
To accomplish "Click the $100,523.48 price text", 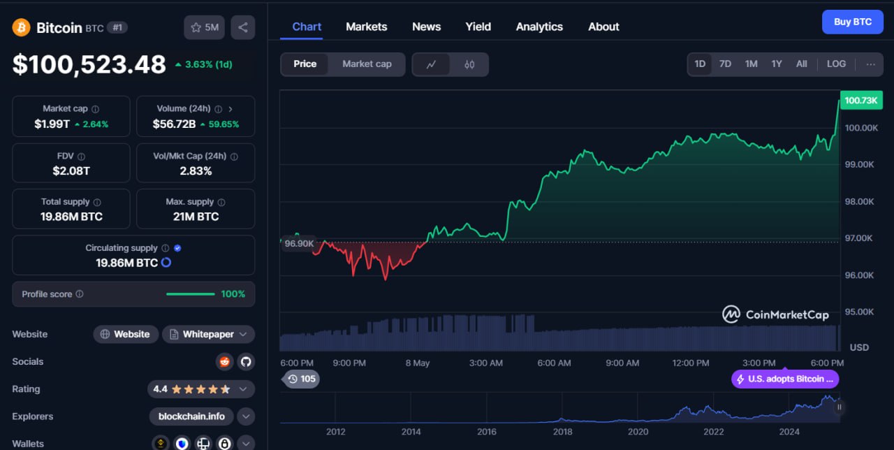I will coord(89,64).
